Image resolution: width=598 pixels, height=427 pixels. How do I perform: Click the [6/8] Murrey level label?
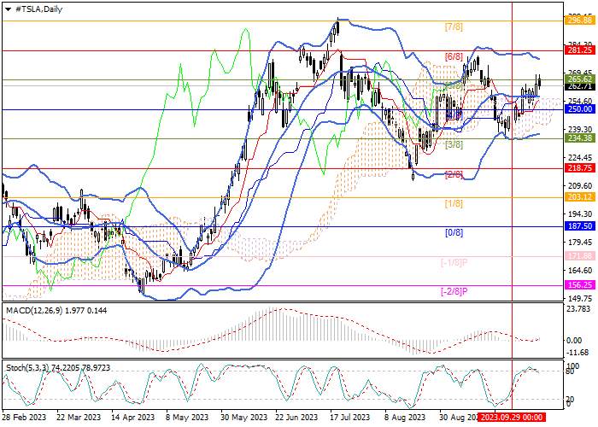click(454, 57)
